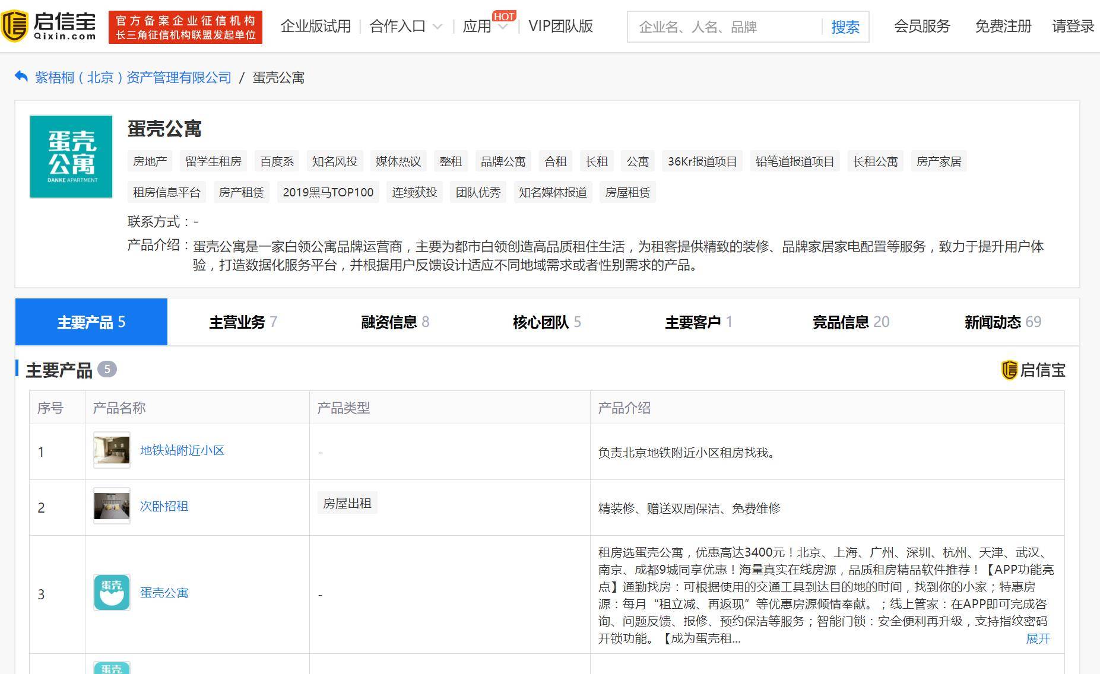
Task: Click the 品牌公寓 tag
Action: point(503,161)
